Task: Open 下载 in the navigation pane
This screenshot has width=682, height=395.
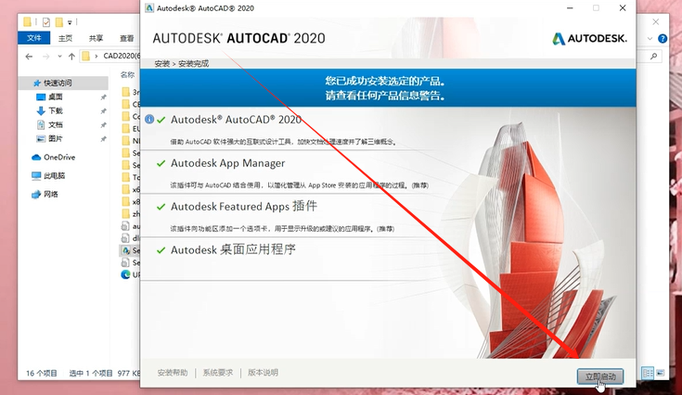Action: [x=56, y=110]
